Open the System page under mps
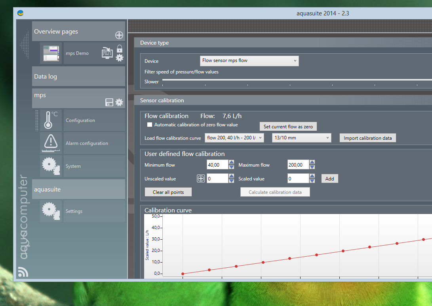This screenshot has height=306, width=432. point(94,166)
